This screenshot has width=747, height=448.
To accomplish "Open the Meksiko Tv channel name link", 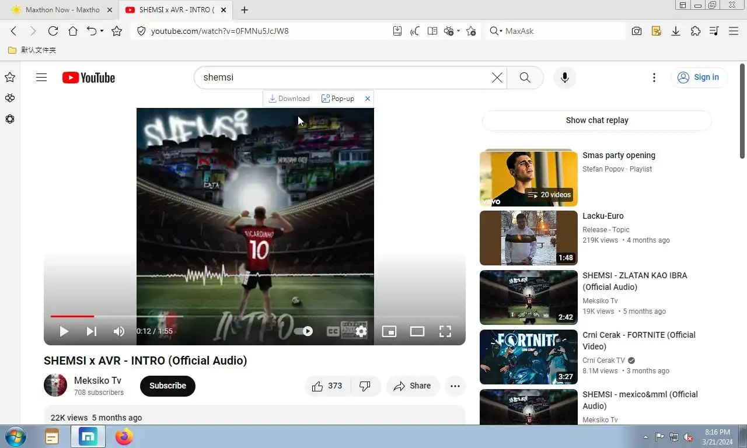I will pos(97,380).
